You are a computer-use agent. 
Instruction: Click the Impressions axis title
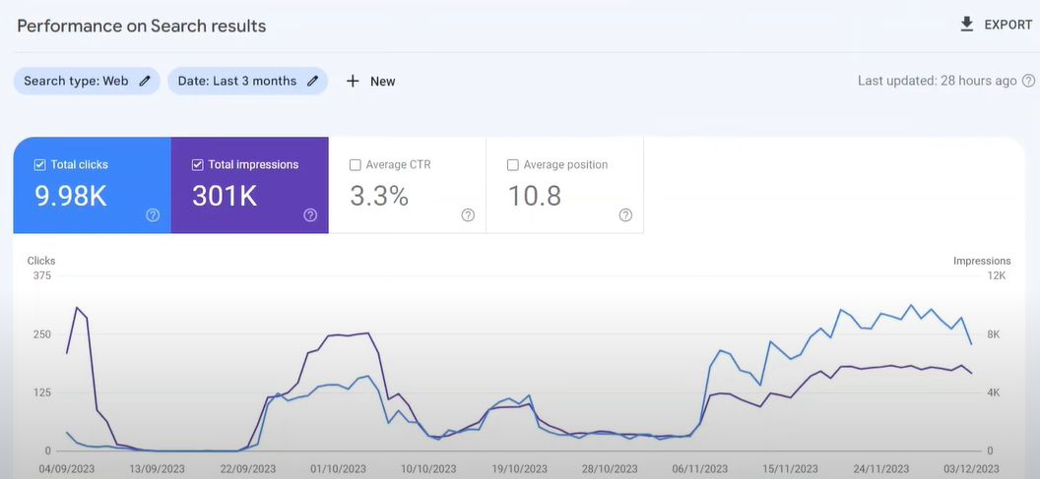coord(982,261)
